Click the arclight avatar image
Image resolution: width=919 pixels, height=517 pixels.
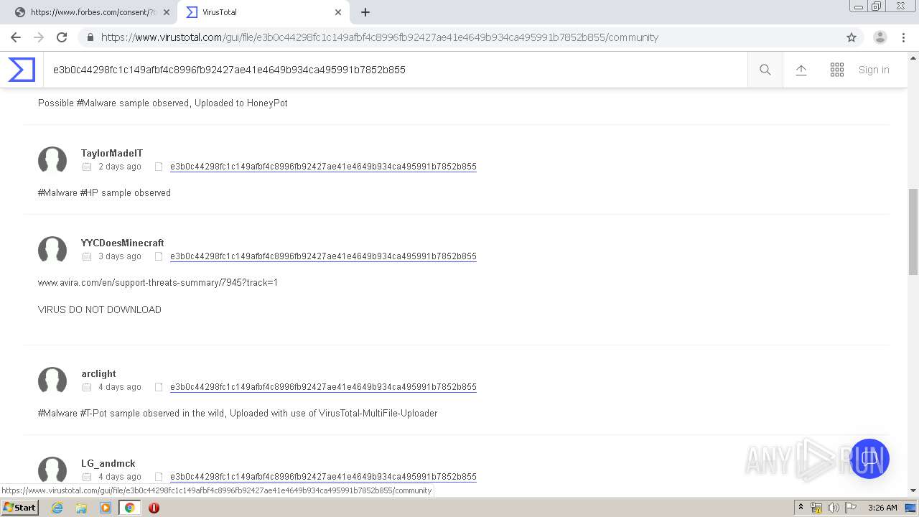[x=52, y=381]
